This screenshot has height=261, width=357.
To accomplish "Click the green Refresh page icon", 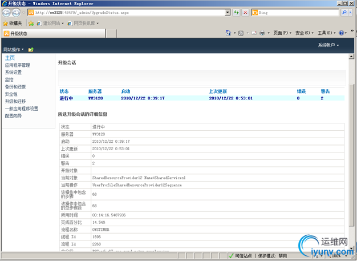I will coord(237,13).
